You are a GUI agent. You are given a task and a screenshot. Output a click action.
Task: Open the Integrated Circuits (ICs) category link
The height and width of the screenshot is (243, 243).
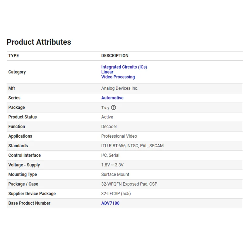124,67
